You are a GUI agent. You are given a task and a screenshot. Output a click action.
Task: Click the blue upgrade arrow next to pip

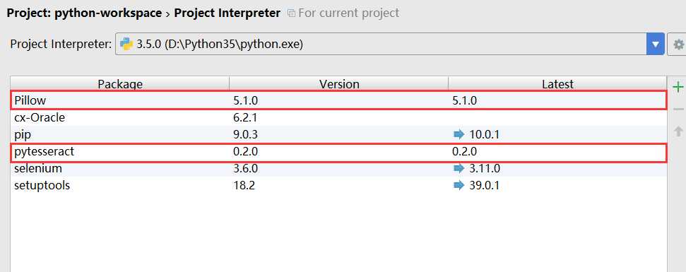point(459,135)
